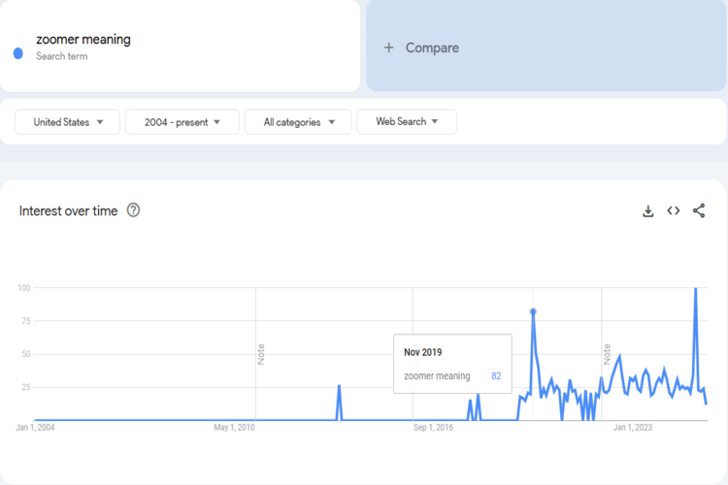728x485 pixels.
Task: Click the Search term label
Action: [x=62, y=56]
